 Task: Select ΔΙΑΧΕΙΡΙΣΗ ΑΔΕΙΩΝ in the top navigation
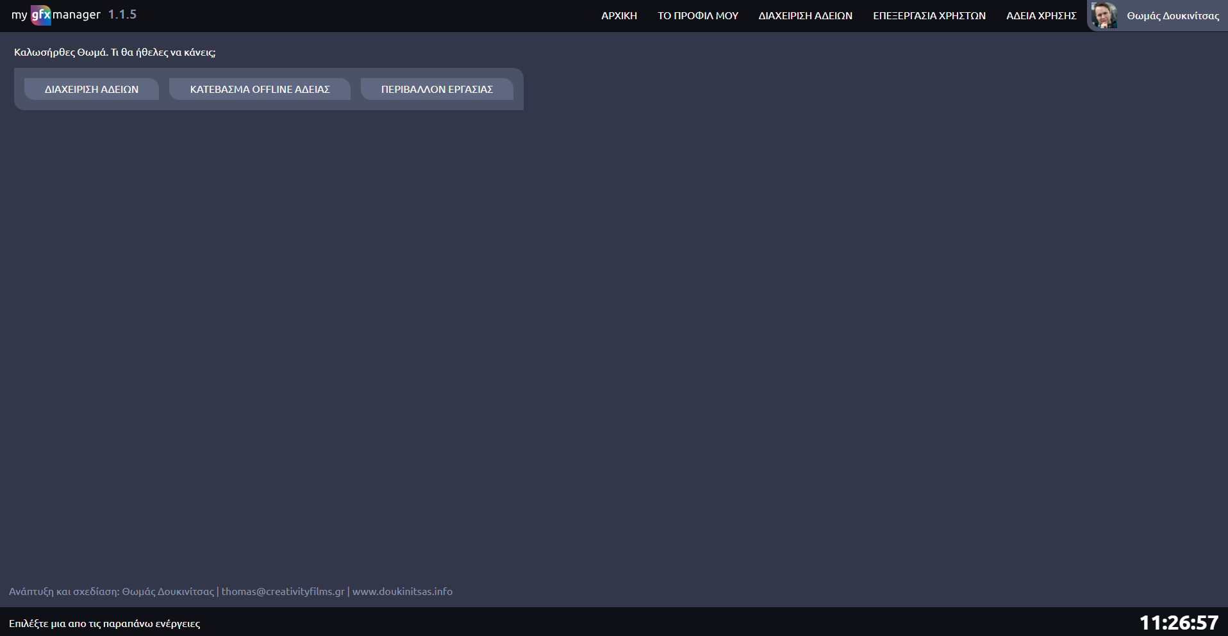pos(805,16)
